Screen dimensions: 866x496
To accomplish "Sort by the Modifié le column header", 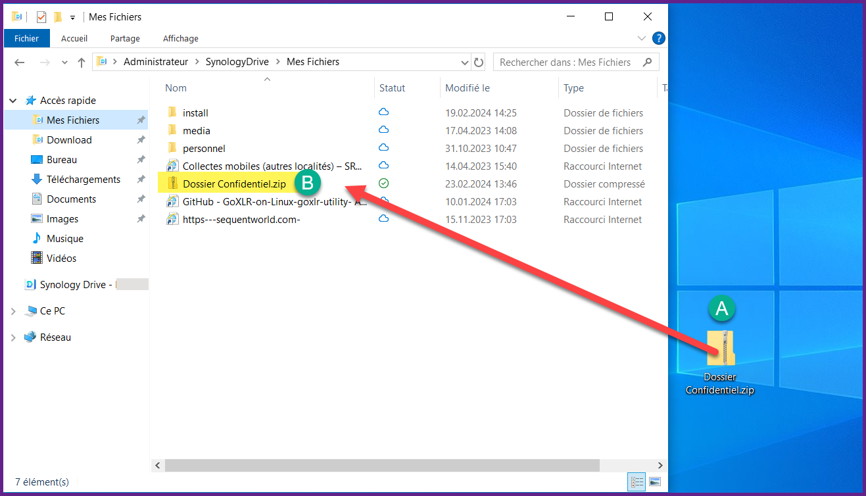I will (468, 88).
